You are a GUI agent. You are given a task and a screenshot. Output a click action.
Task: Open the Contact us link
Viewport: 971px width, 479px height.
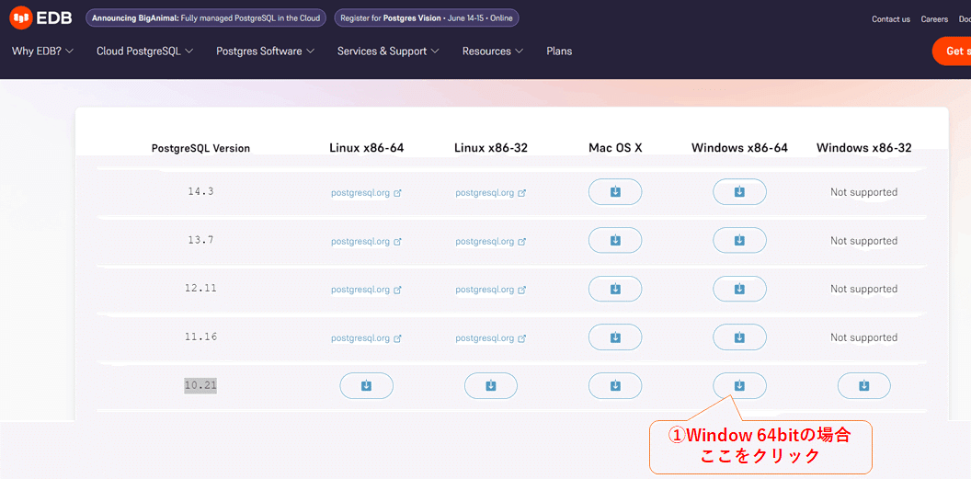[x=890, y=19]
